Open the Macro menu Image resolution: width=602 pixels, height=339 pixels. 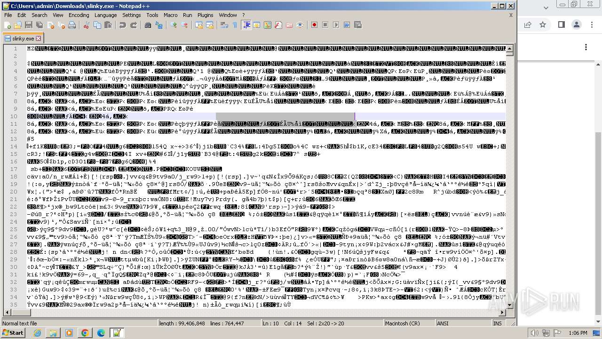click(170, 15)
